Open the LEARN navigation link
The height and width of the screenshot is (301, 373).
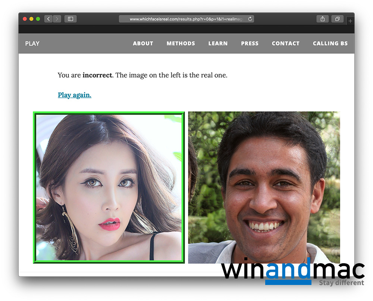(218, 44)
